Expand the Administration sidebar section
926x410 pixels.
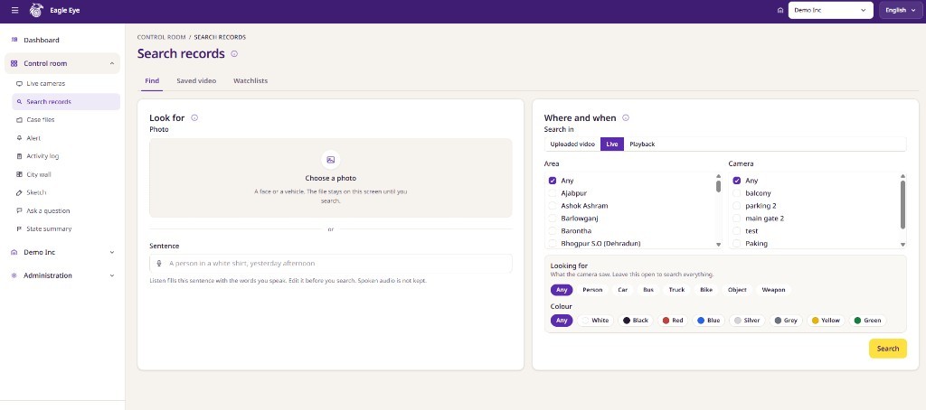tap(112, 275)
